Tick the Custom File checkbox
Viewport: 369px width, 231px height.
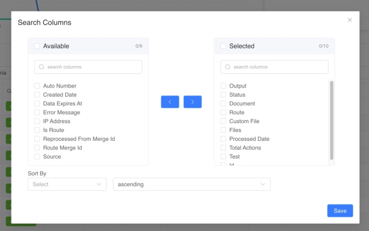point(223,121)
